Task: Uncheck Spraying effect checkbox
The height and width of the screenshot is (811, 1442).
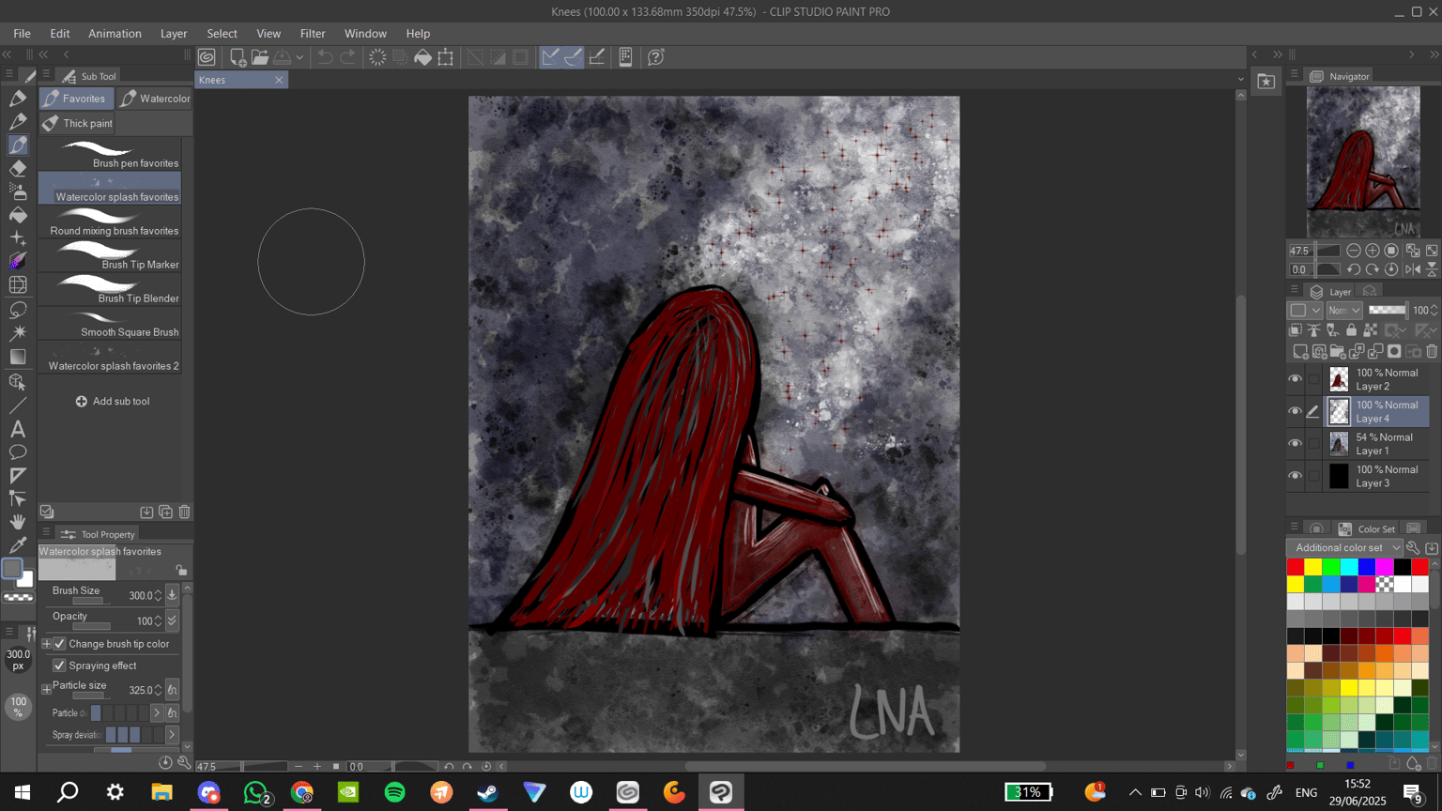Action: coord(59,666)
